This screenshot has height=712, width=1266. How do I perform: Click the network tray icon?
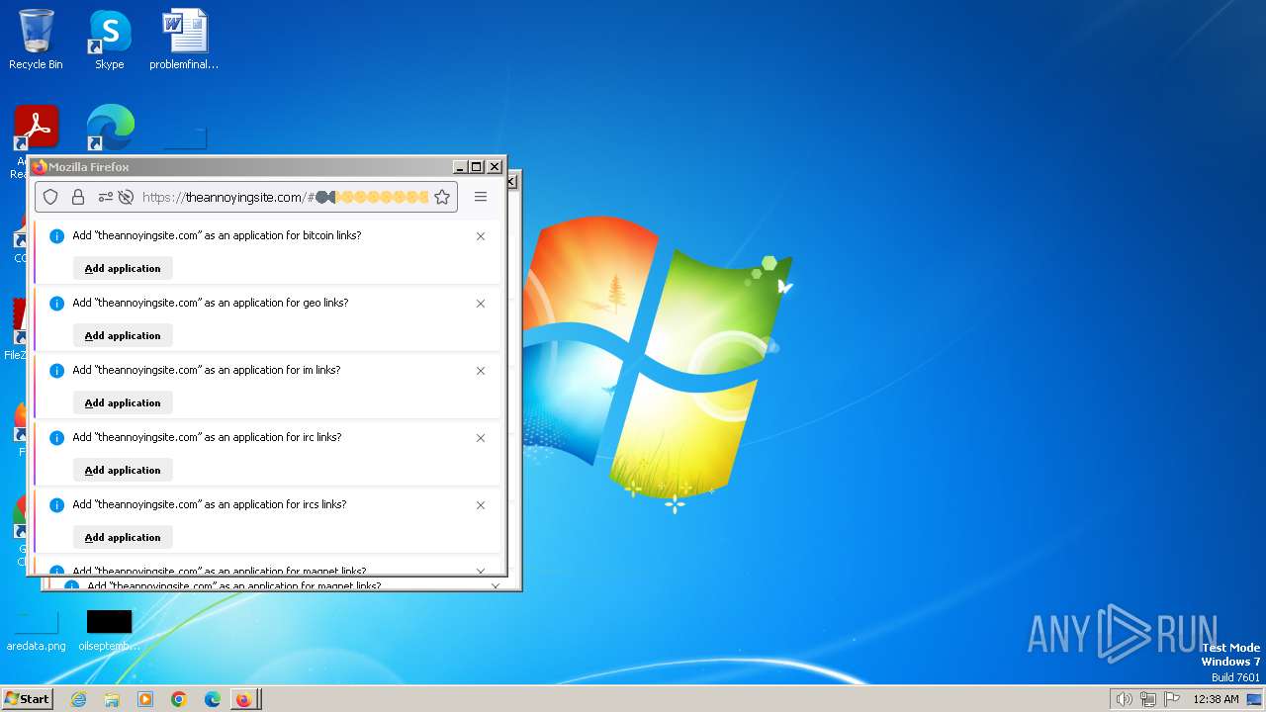[1148, 699]
